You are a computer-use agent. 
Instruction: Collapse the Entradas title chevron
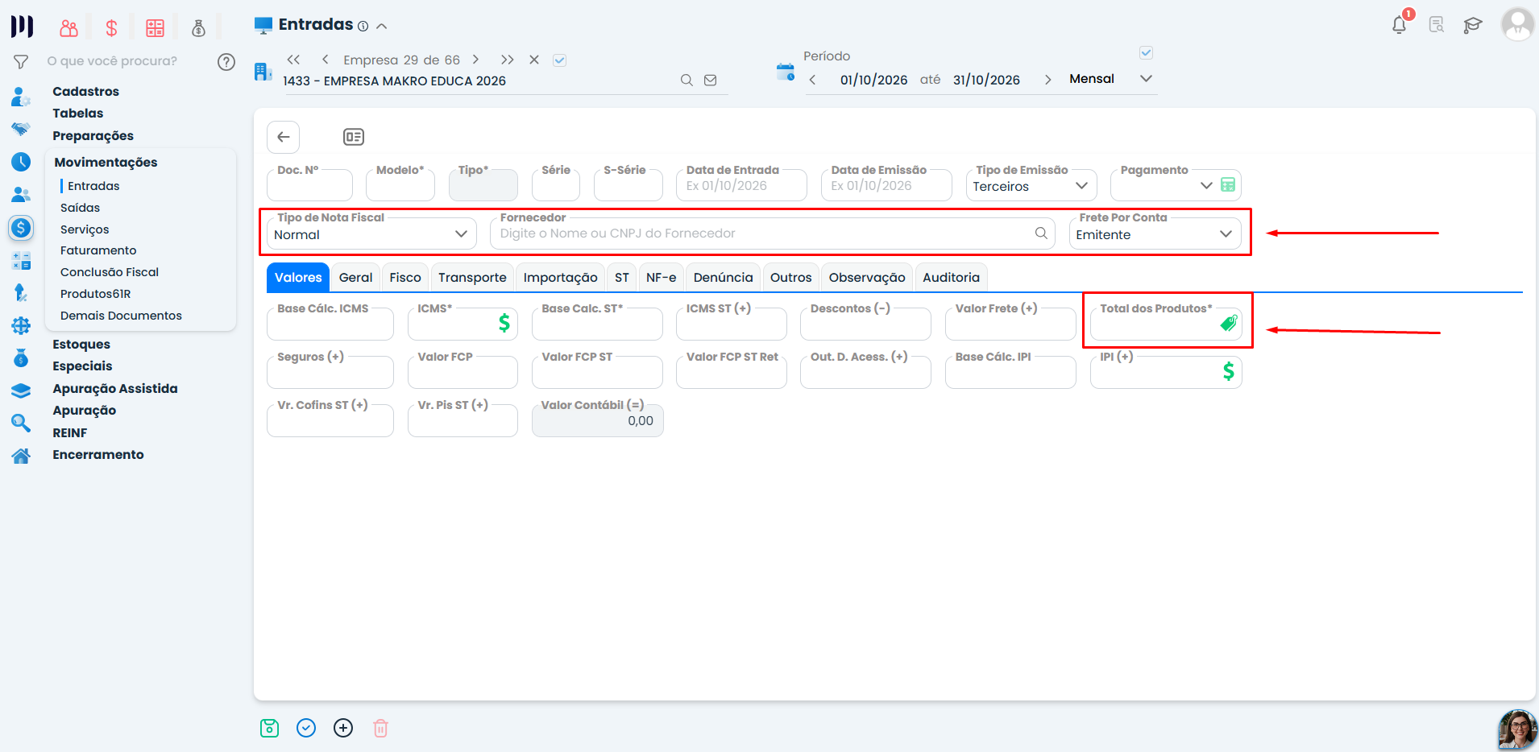pos(382,26)
